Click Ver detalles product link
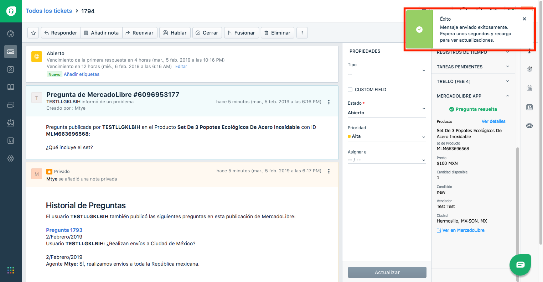The height and width of the screenshot is (282, 543). (493, 121)
